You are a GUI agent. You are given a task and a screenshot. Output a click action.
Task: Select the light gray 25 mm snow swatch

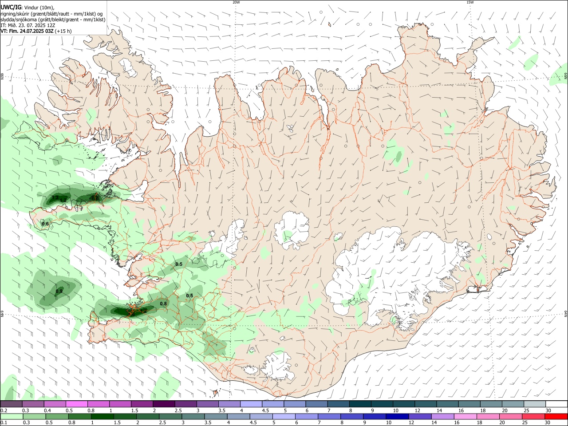tap(534, 404)
